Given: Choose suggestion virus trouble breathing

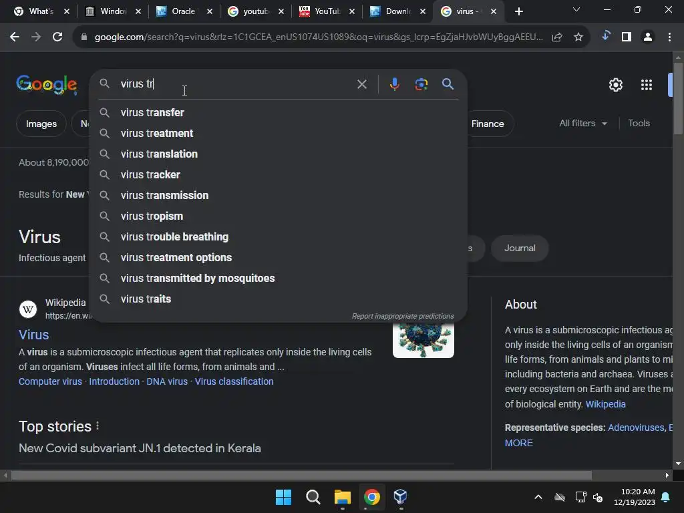Looking at the screenshot, I should pyautogui.click(x=279, y=237).
